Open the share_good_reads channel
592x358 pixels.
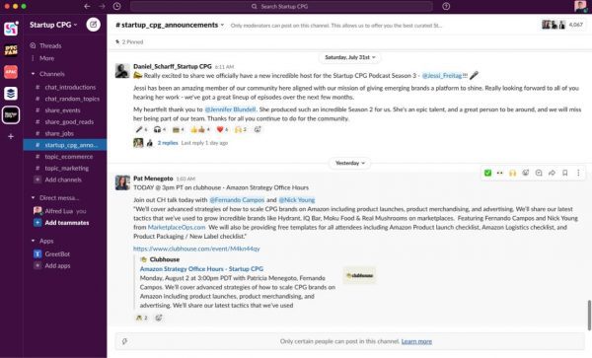point(69,122)
